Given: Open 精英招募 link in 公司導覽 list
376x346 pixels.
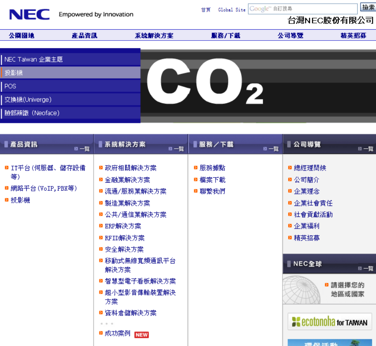Looking at the screenshot, I should coord(307,238).
